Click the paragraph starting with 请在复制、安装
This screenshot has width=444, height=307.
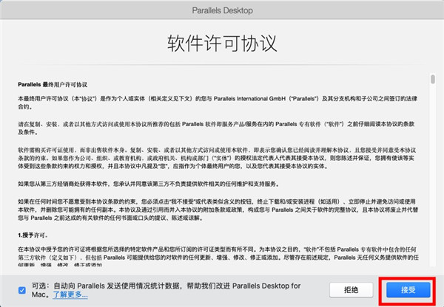coord(216,128)
